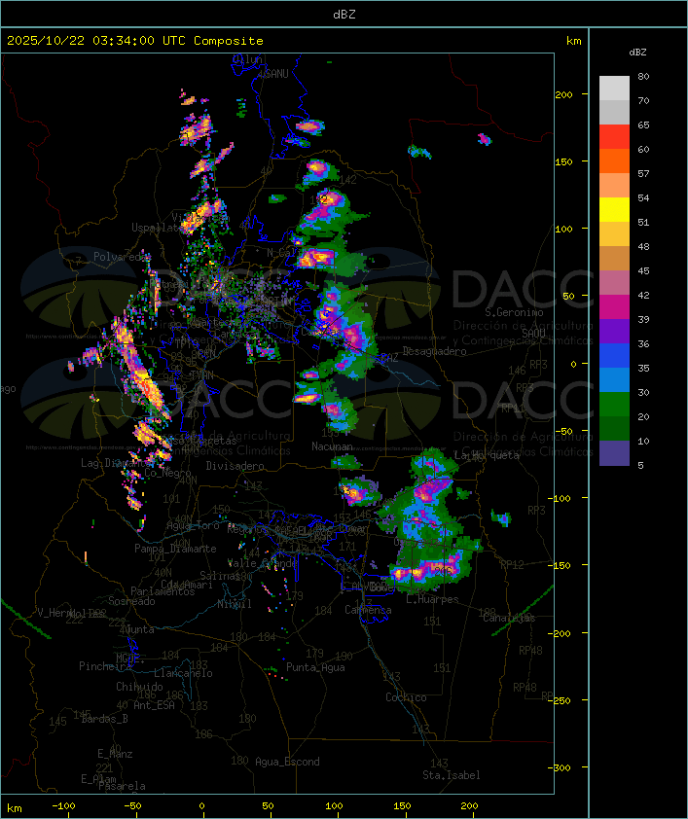Select the magenta 39-42 dBZ legend swatch
Screen dimensions: 688x819
[614, 306]
